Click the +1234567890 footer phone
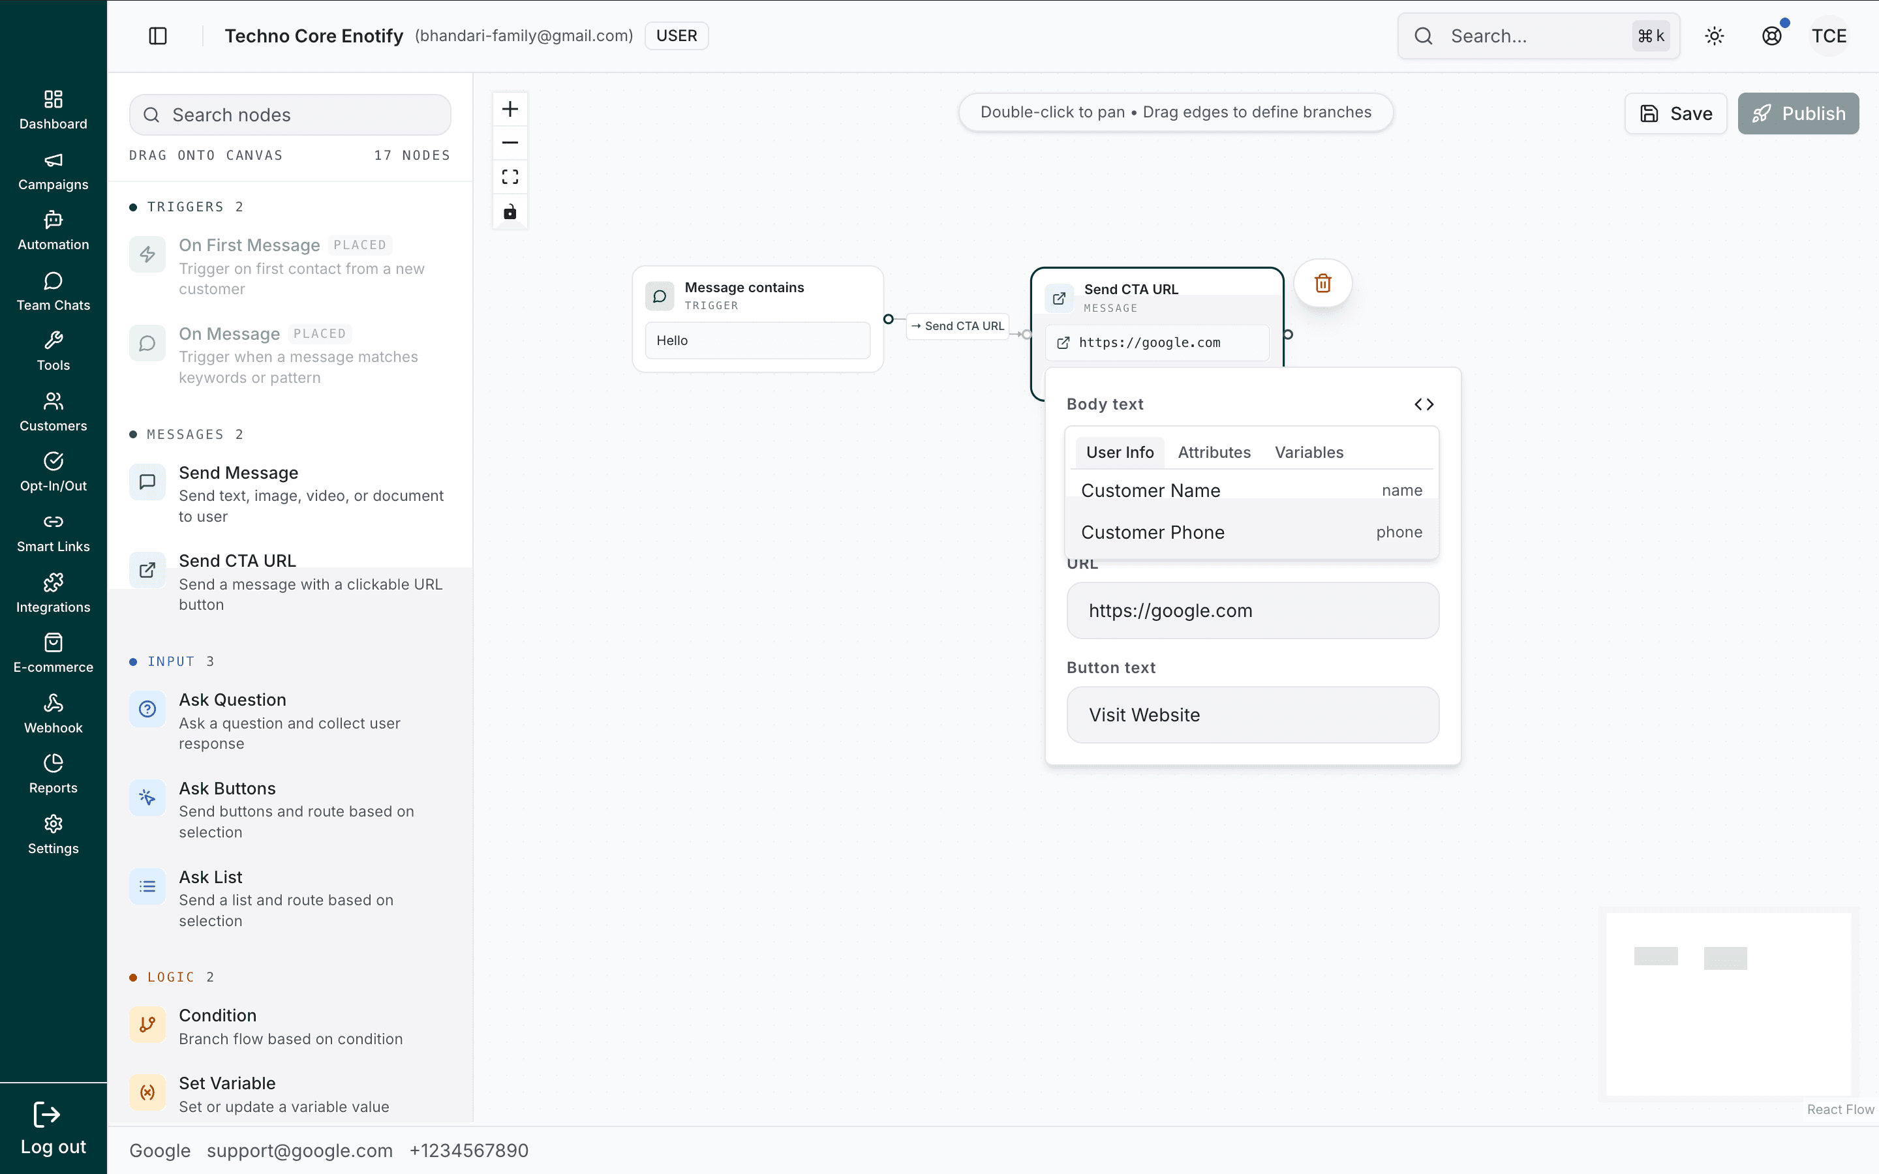Viewport: 1879px width, 1174px height. pos(469,1151)
